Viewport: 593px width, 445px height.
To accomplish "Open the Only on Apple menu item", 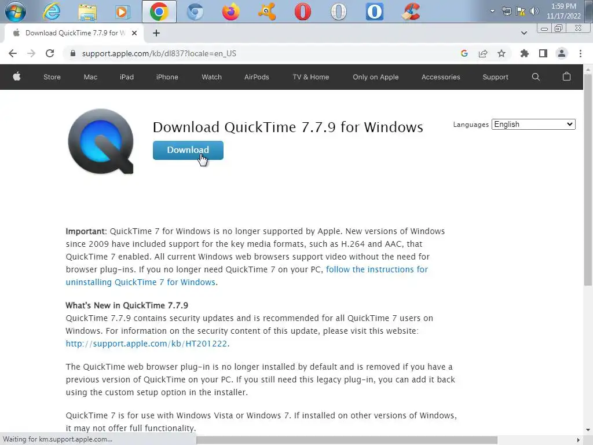I will click(375, 77).
